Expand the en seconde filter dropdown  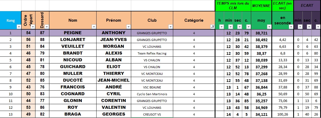(290, 27)
